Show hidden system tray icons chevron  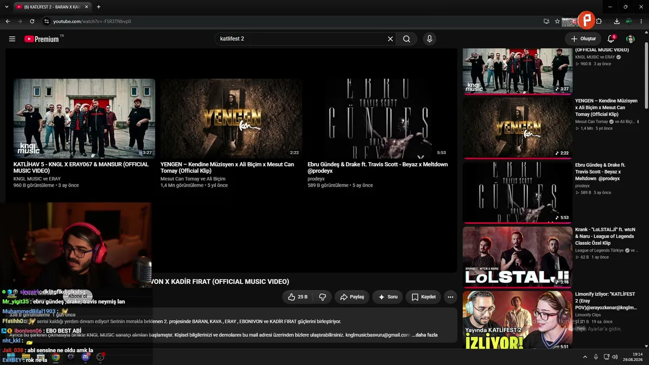pos(585,357)
